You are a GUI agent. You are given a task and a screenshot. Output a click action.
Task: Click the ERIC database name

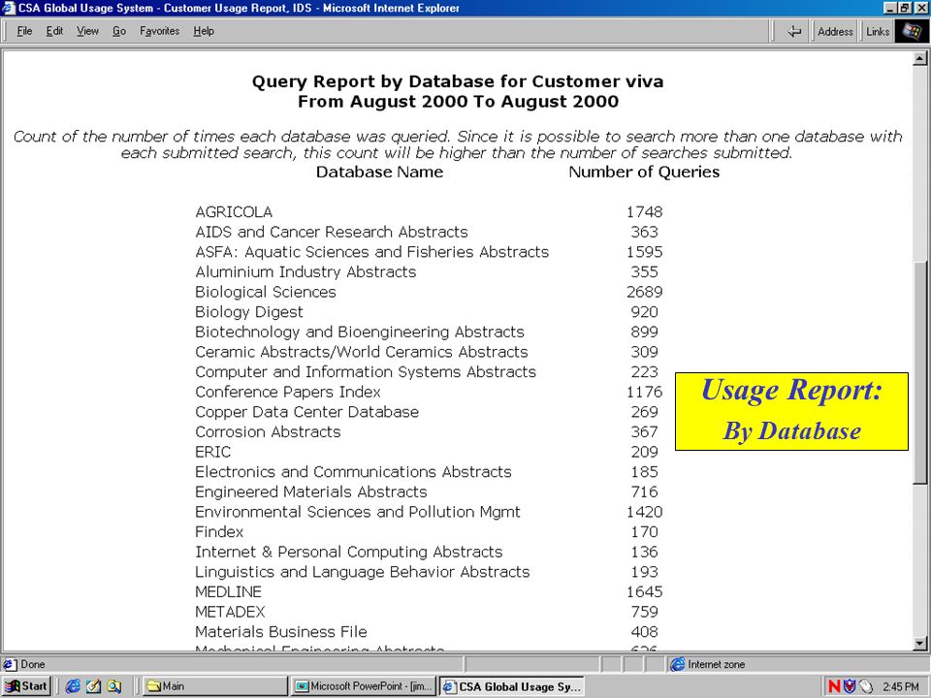[212, 453]
